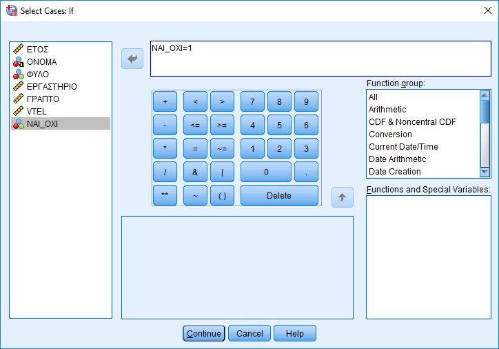Screen dimensions: 499x349
Task: Click the Cancel button
Action: click(250, 333)
